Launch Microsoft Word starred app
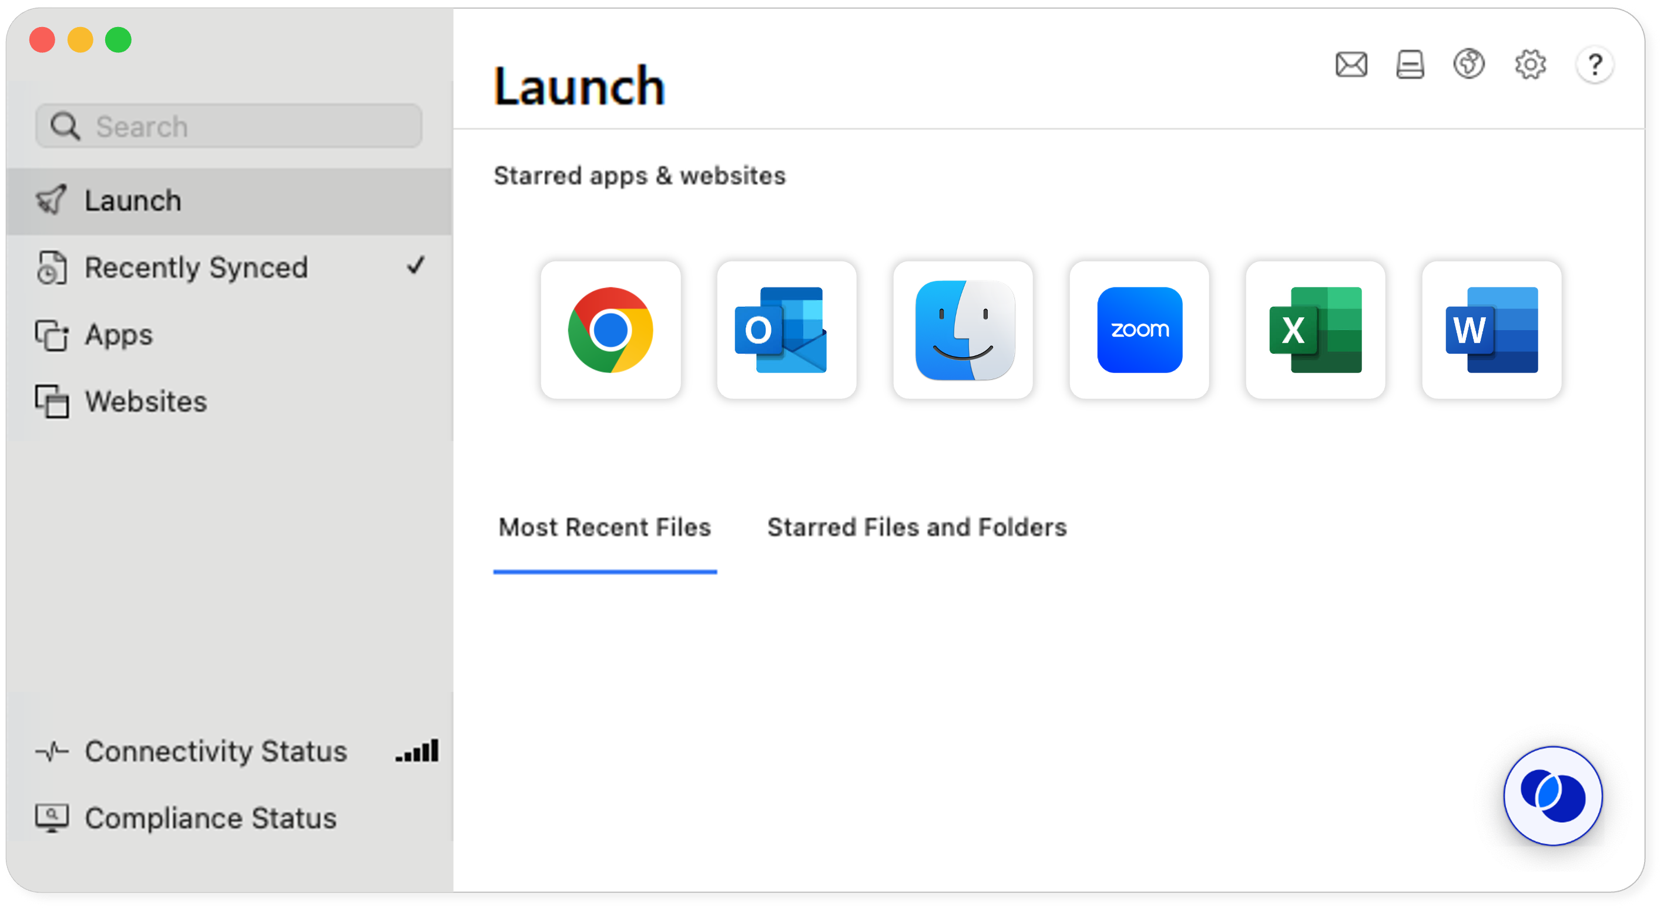 (x=1492, y=330)
